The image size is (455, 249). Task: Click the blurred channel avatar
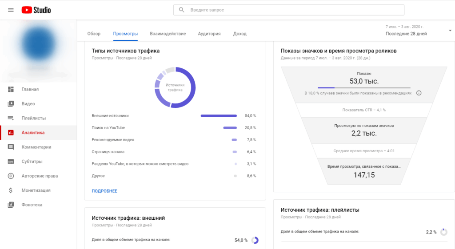point(38,43)
